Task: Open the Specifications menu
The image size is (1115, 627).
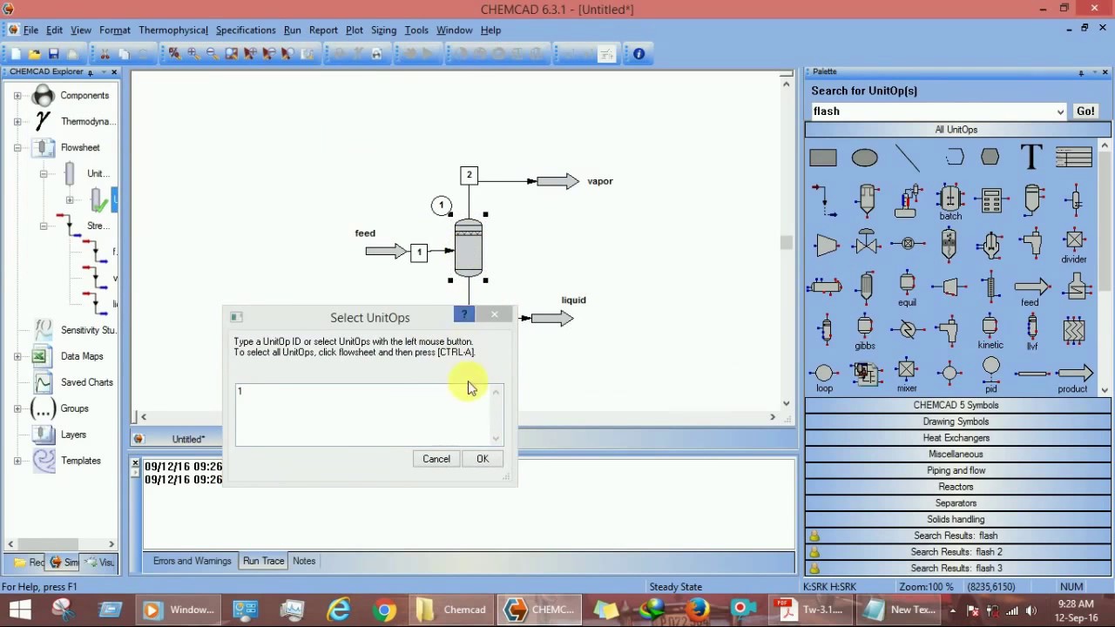Action: [246, 30]
